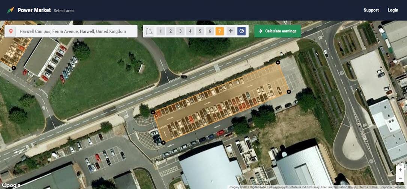Click the corner handle of top-left area
Image resolution: width=407 pixels, height=189 pixels.
[x=13, y=68]
